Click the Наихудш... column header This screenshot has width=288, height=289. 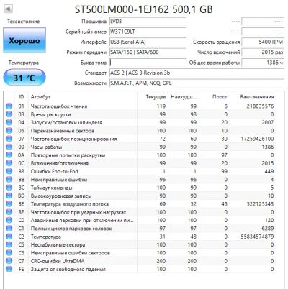[x=184, y=97]
